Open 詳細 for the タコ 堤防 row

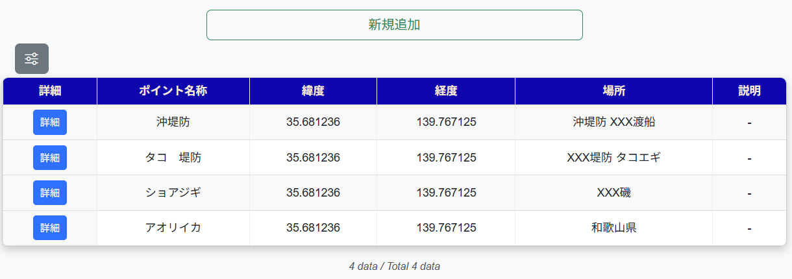coord(50,158)
